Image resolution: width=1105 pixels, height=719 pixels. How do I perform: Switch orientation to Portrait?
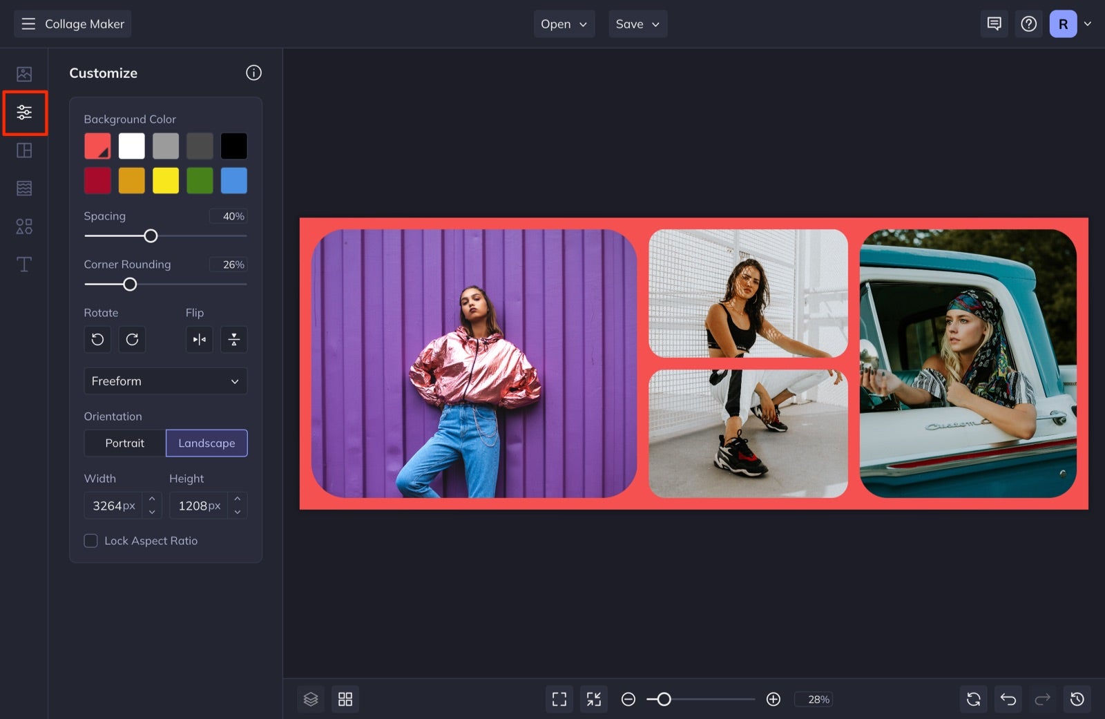[124, 443]
